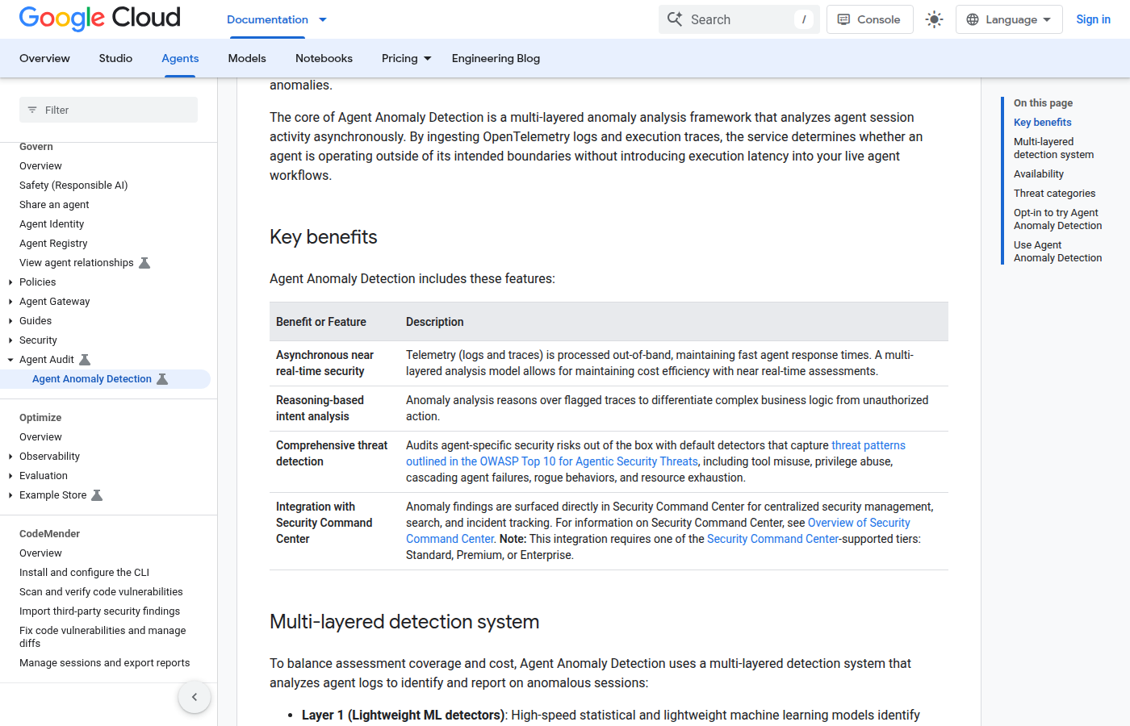This screenshot has width=1130, height=726.
Task: Open Manage sessions and export reports
Action: coord(104,663)
